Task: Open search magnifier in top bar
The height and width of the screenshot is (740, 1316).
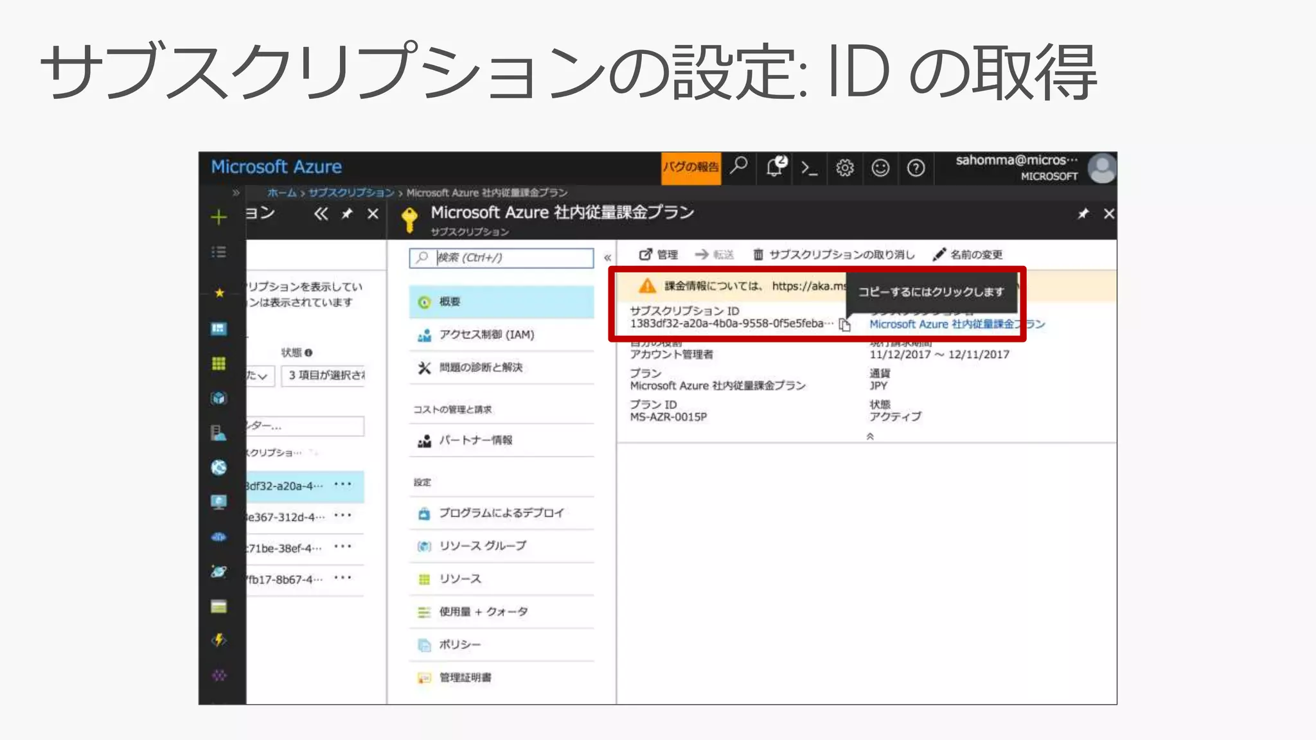Action: coord(739,166)
